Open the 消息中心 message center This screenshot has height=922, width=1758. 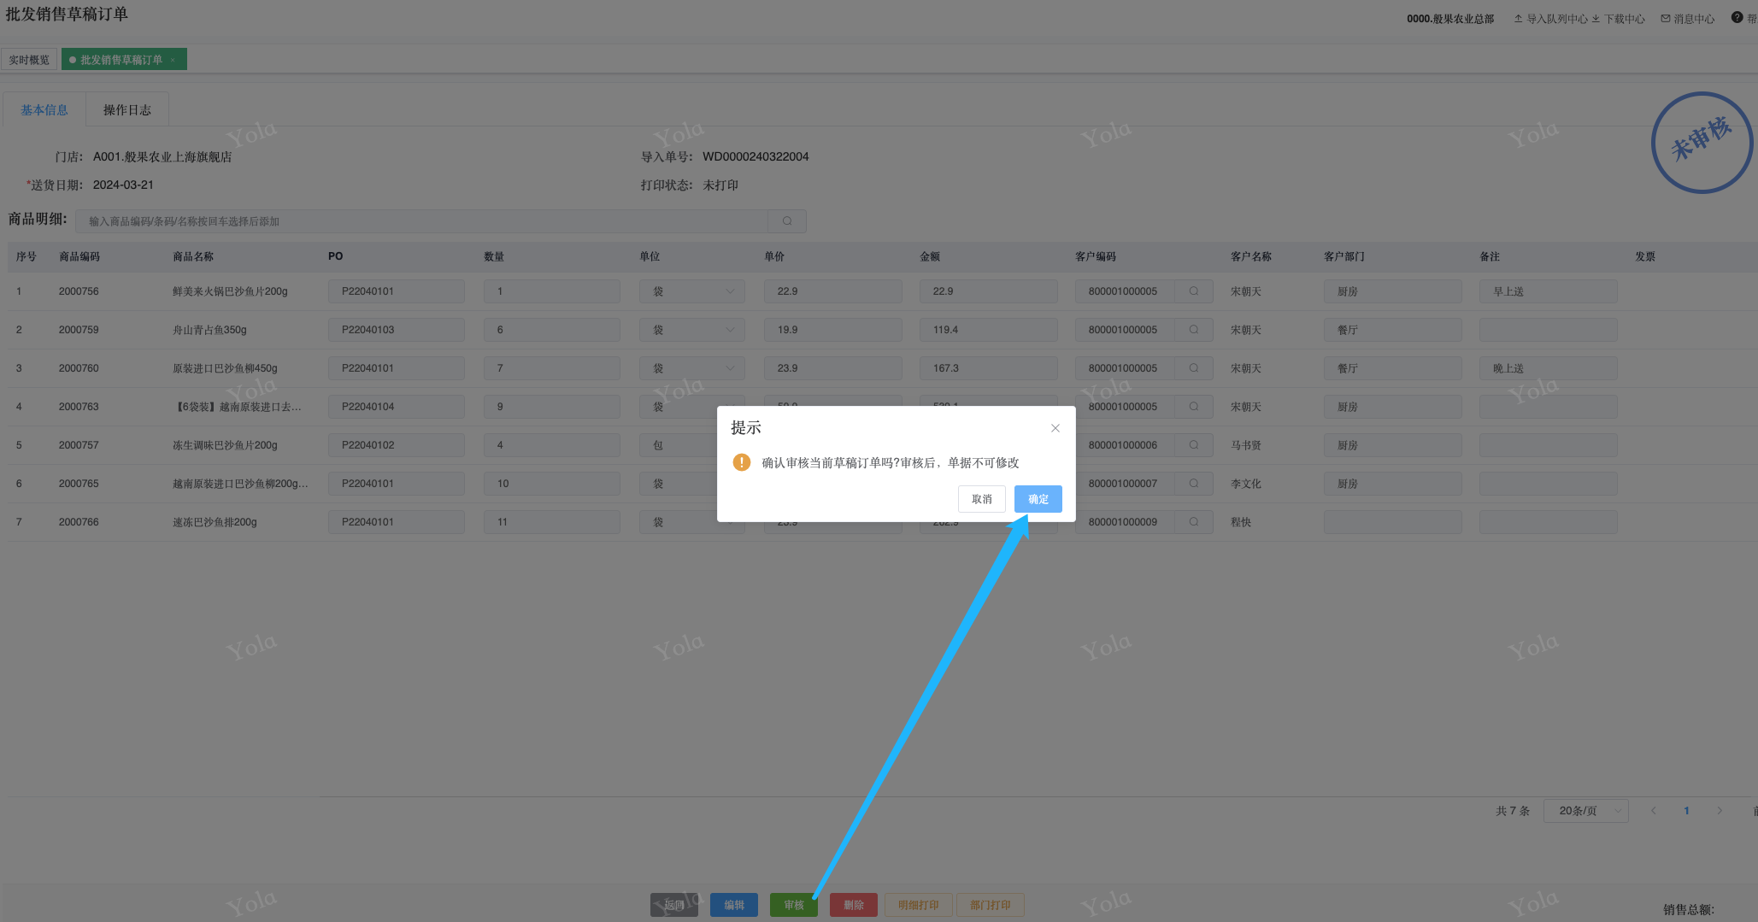point(1688,19)
